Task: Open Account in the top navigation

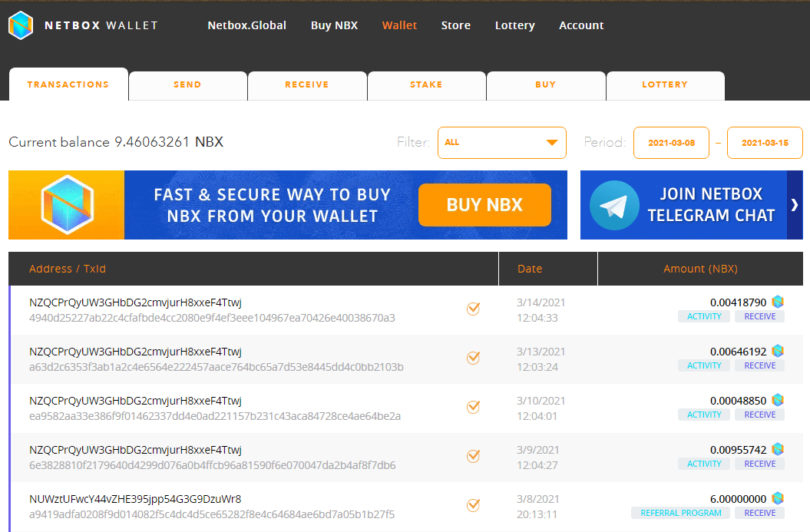Action: [581, 25]
